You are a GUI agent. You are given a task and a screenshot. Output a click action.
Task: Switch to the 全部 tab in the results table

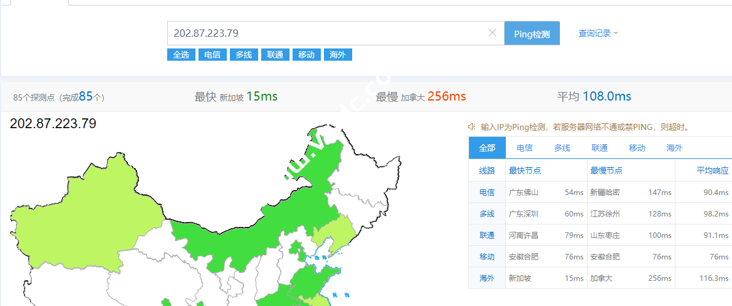point(487,148)
